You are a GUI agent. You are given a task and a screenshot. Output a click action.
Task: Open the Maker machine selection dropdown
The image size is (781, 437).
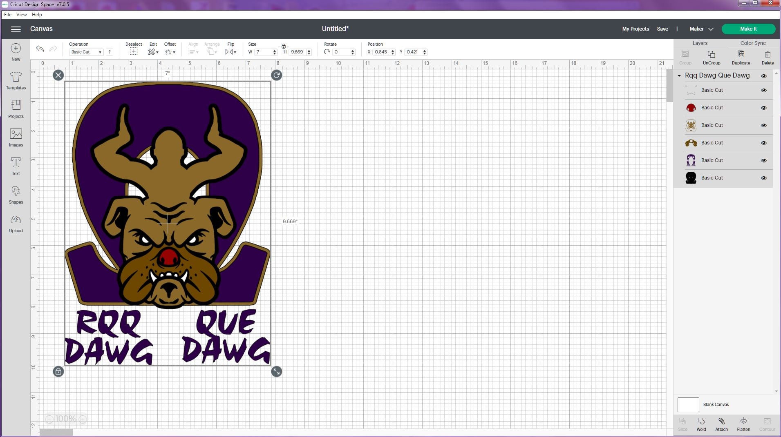pos(700,29)
